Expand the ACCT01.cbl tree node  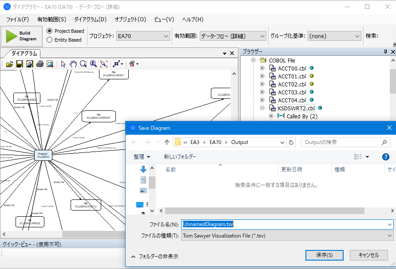pos(262,76)
